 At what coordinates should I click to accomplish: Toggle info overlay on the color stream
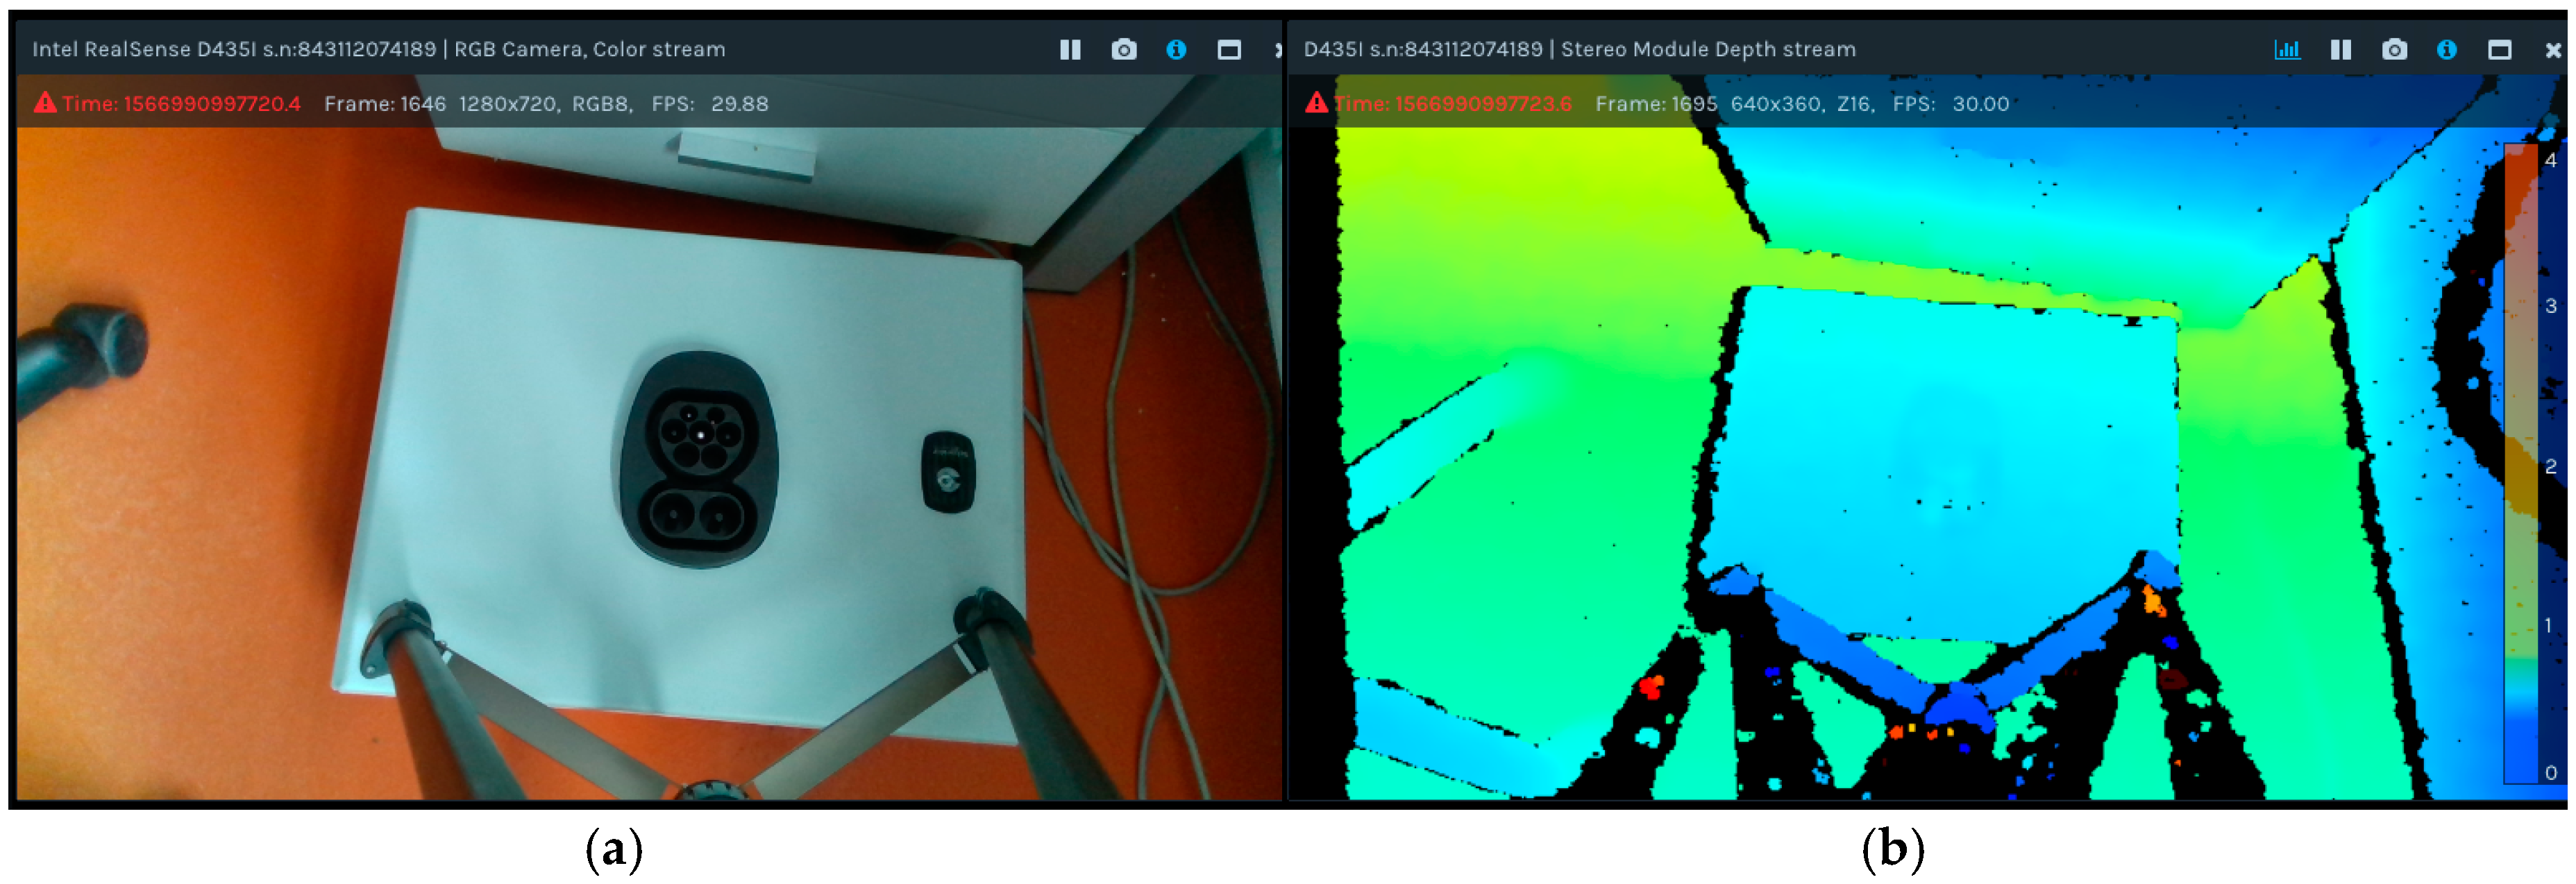(1176, 49)
